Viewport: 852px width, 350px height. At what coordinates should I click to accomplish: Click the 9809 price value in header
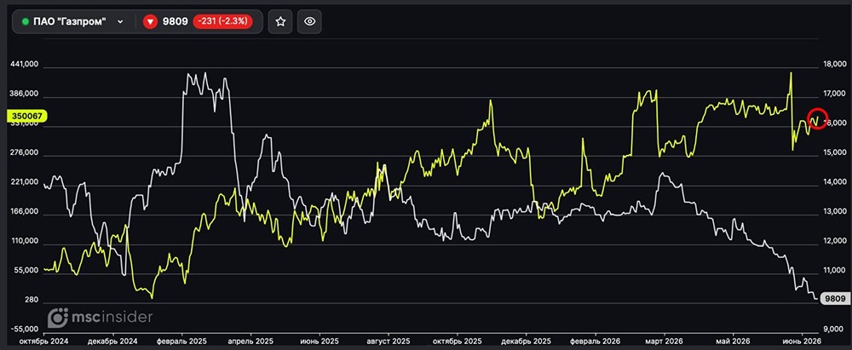[175, 22]
